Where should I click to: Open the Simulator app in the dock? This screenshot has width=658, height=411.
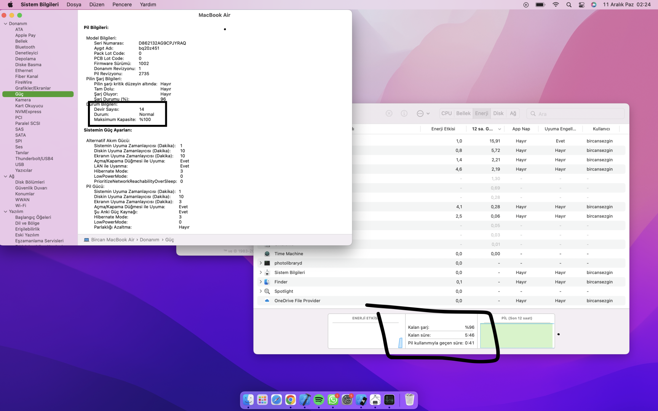(x=361, y=400)
